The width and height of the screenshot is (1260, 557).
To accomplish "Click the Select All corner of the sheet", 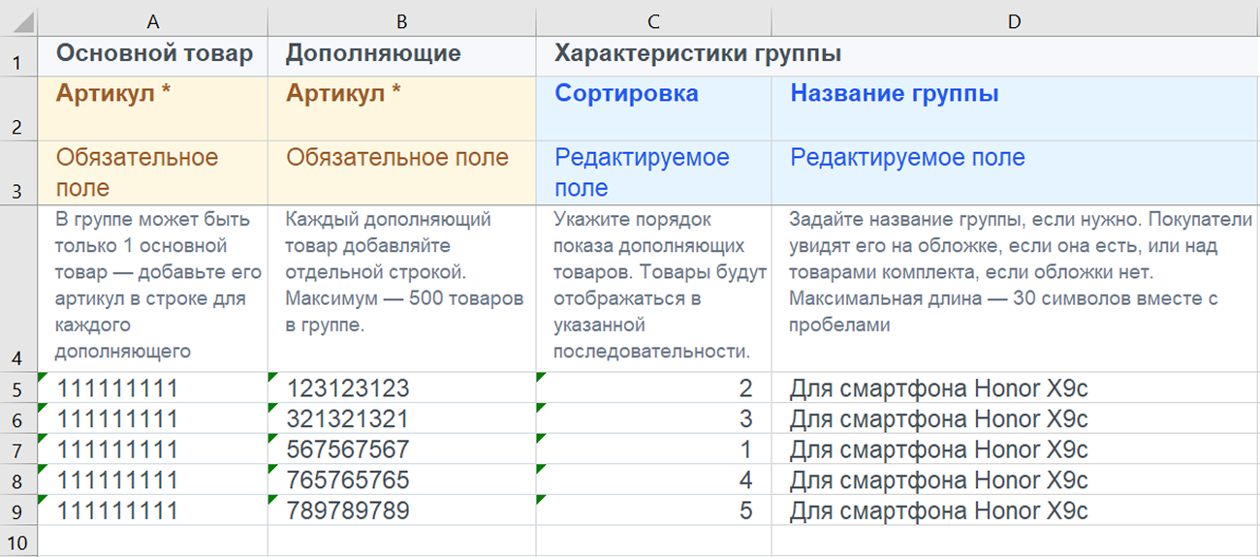I will coord(17,21).
